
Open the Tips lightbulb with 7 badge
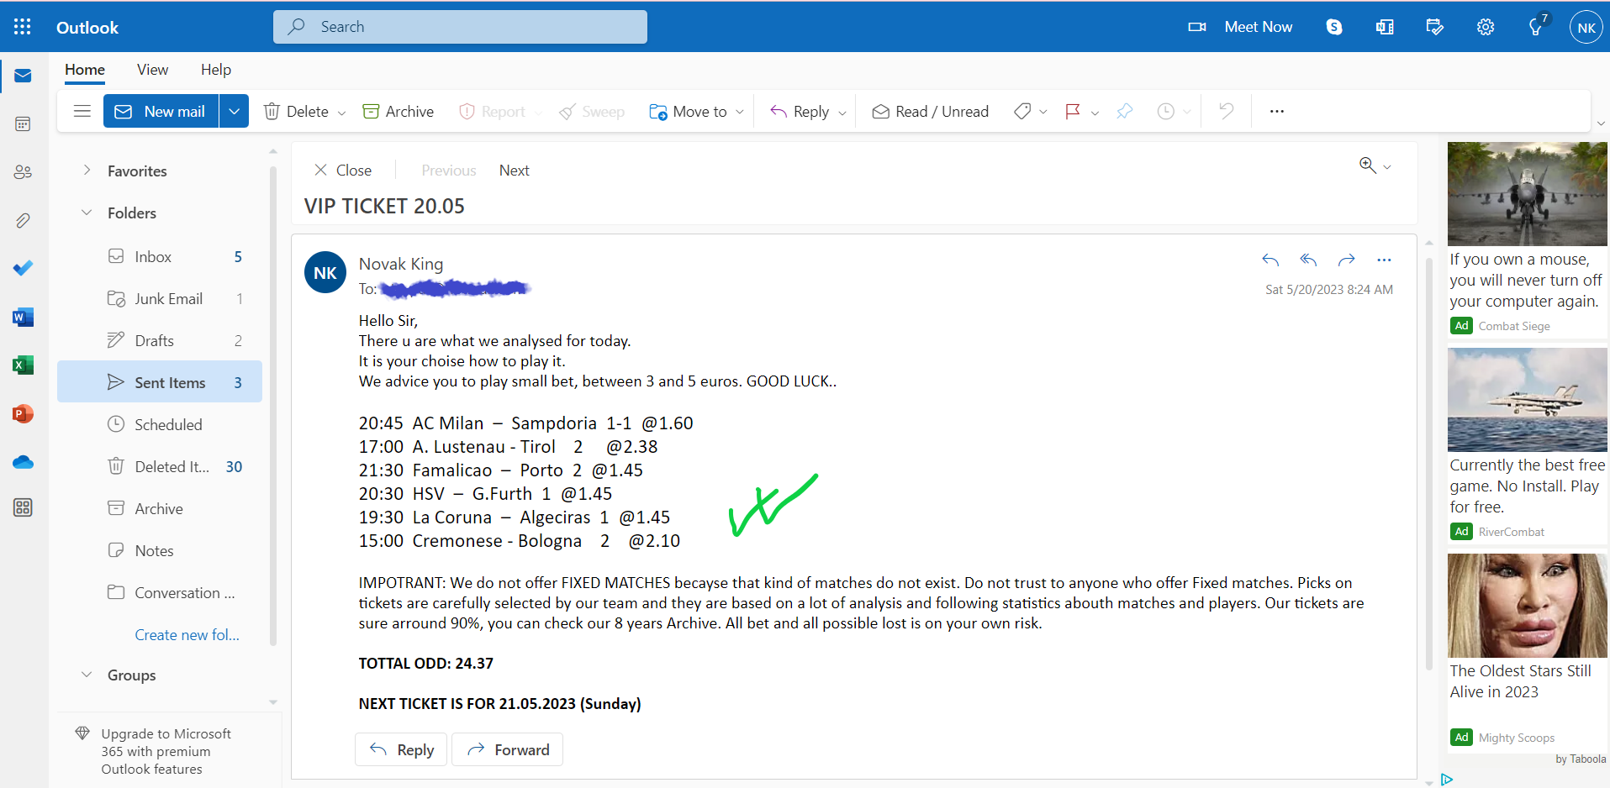[1537, 26]
